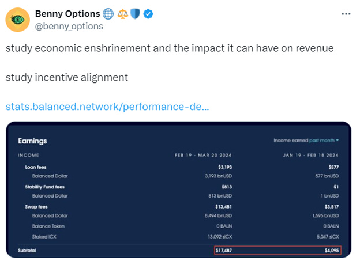Open Benny Options profile avatar
The image size is (360, 261).
tap(18, 20)
